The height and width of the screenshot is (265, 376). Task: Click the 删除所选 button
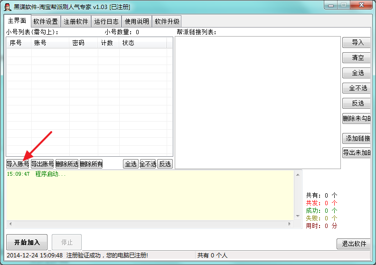pos(67,164)
